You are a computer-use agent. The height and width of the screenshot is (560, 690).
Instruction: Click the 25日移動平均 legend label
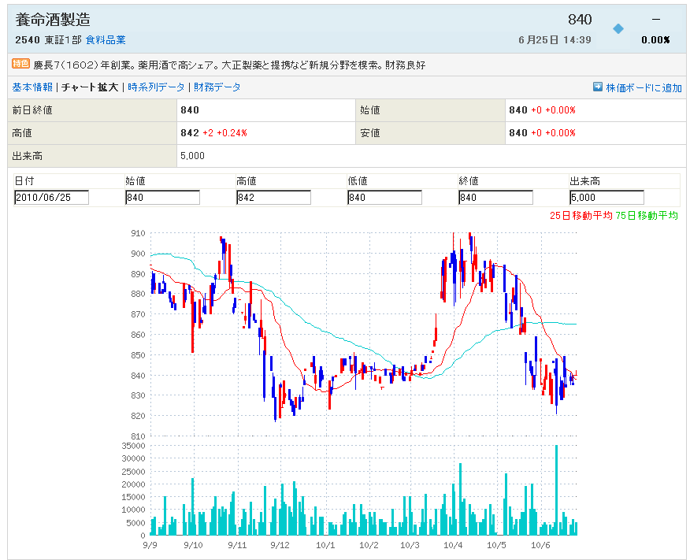tap(581, 215)
